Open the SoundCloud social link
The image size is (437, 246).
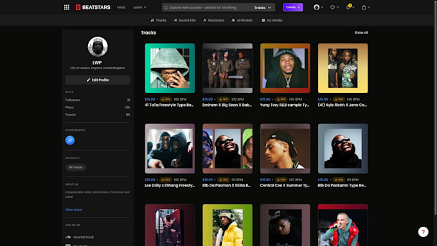80,237
